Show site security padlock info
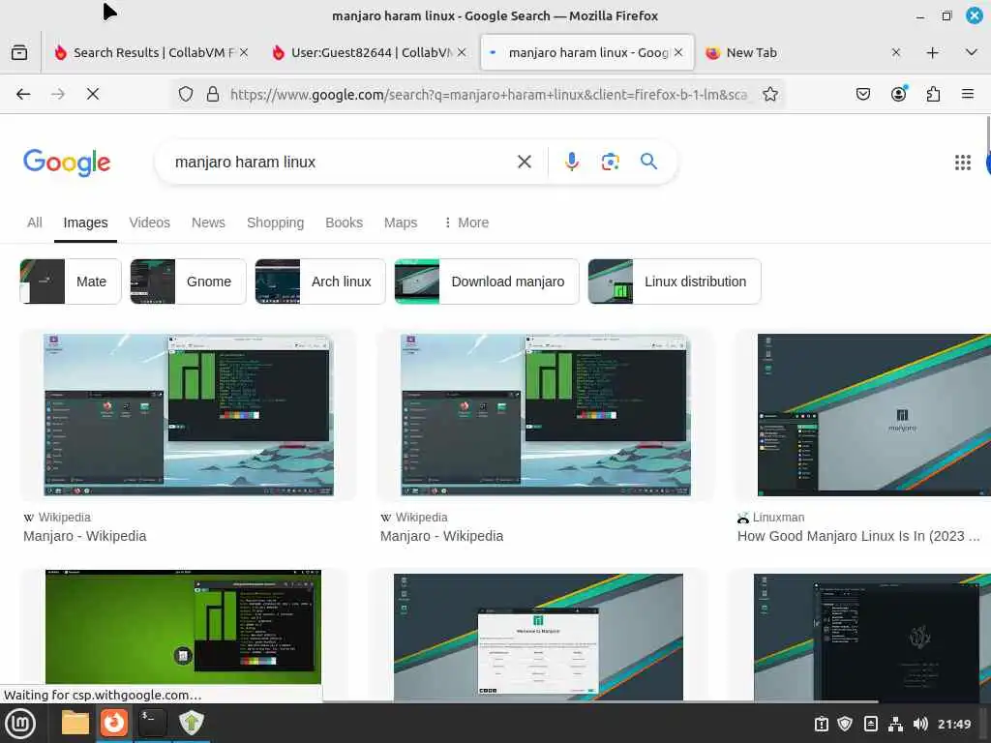 [213, 94]
